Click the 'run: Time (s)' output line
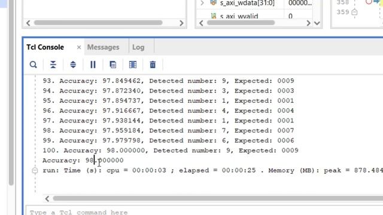 pyautogui.click(x=212, y=170)
